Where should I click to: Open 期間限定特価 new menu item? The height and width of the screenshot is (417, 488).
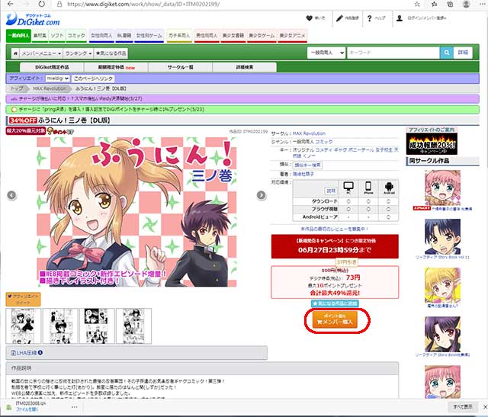pyautogui.click(x=117, y=67)
